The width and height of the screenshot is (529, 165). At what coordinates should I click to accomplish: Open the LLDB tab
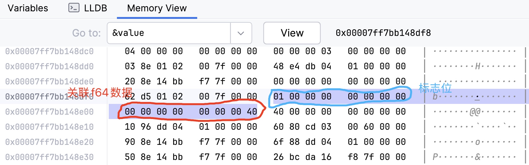pos(88,8)
